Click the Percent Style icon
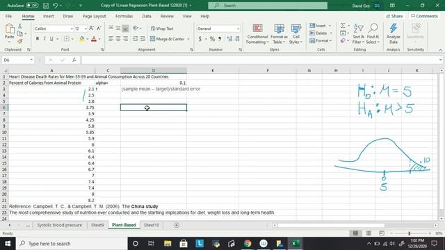The image size is (445, 250). point(212,39)
